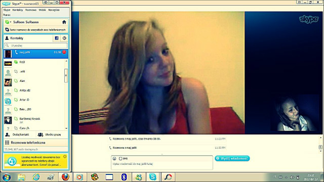
Task: End the call with red hang-up icon
Action: [64, 52]
